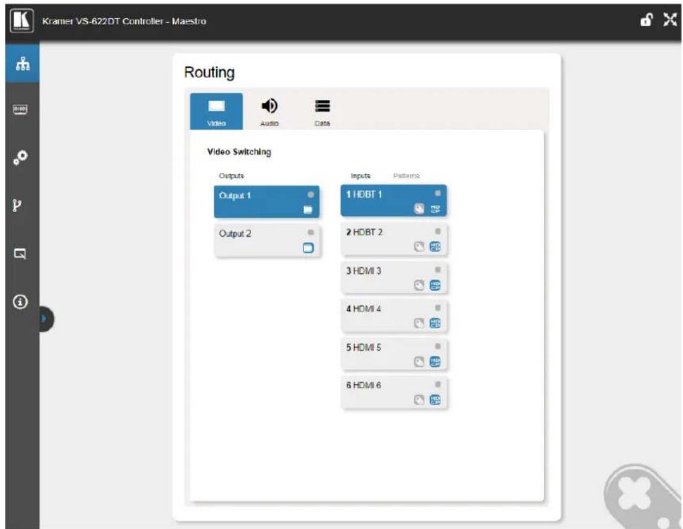Click the signal status dot on 6 HDMI 6

pyautogui.click(x=438, y=385)
